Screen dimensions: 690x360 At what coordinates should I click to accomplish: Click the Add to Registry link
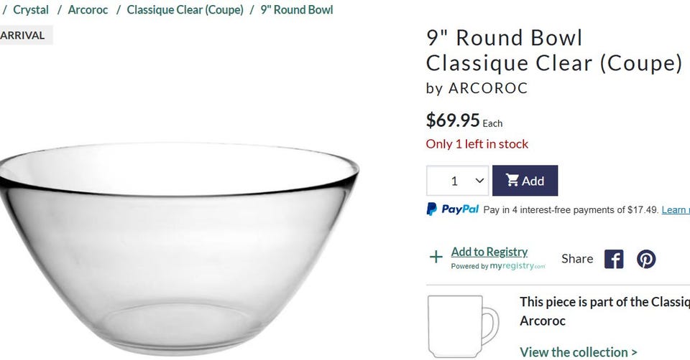pos(489,252)
